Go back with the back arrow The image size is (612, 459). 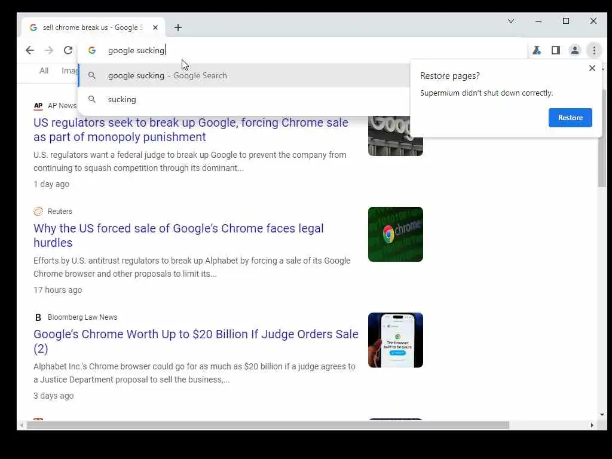click(30, 50)
